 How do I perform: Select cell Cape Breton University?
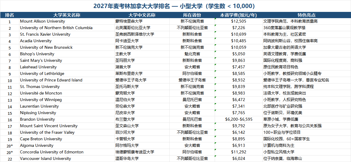pos(67,139)
